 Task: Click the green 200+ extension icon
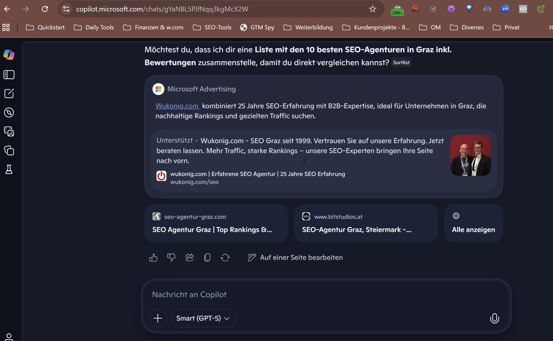(397, 10)
